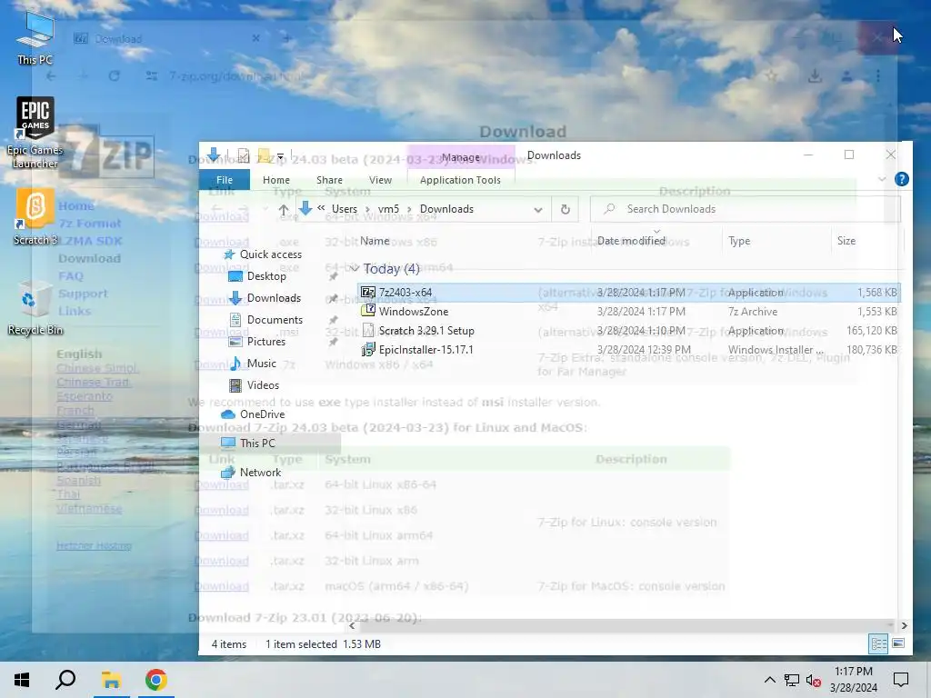Click File Explorer taskbar icon

111,680
